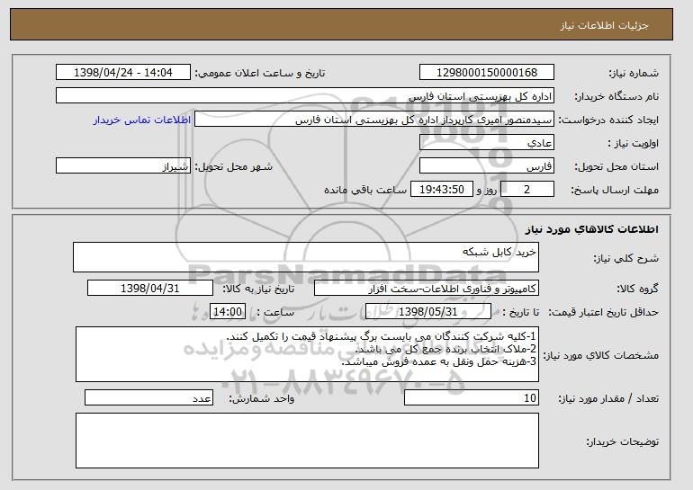Select the request priority field showing عادي
This screenshot has height=490, width=693.
coord(487,143)
